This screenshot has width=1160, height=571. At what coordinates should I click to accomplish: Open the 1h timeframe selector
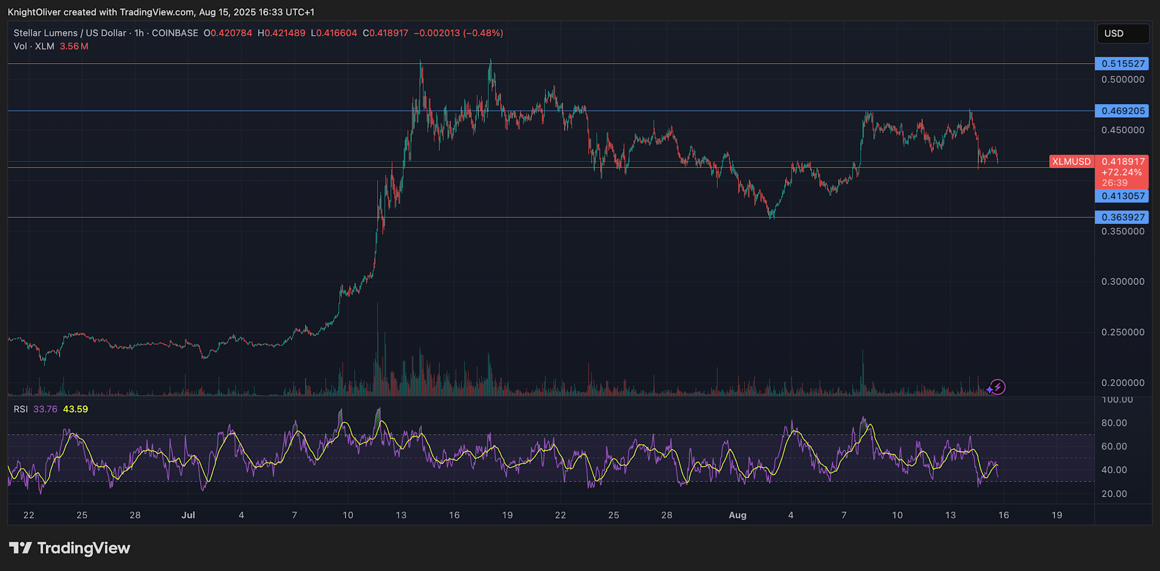tap(140, 33)
